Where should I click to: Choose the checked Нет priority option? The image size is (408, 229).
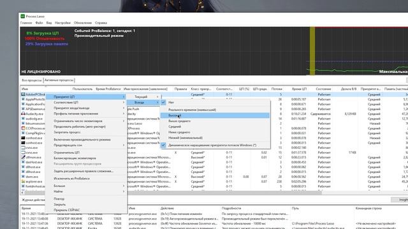click(x=215, y=102)
